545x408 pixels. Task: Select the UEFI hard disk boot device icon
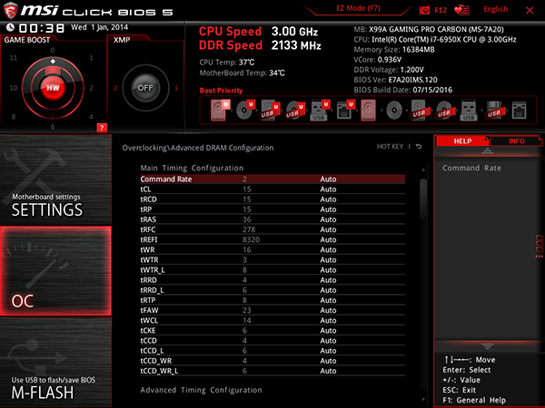click(220, 110)
